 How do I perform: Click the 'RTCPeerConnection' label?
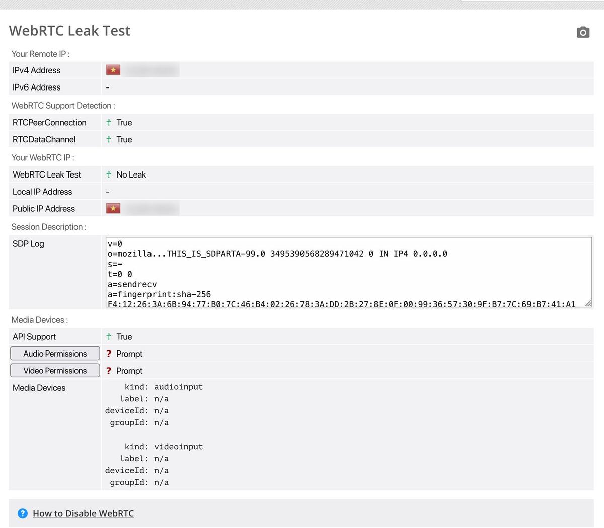(x=49, y=122)
